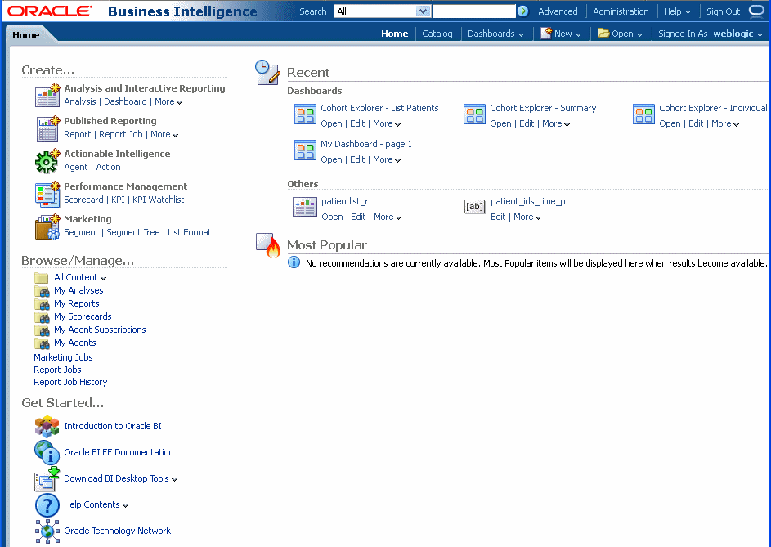Expand Help Contents dropdown arrow
771x547 pixels.
(125, 505)
